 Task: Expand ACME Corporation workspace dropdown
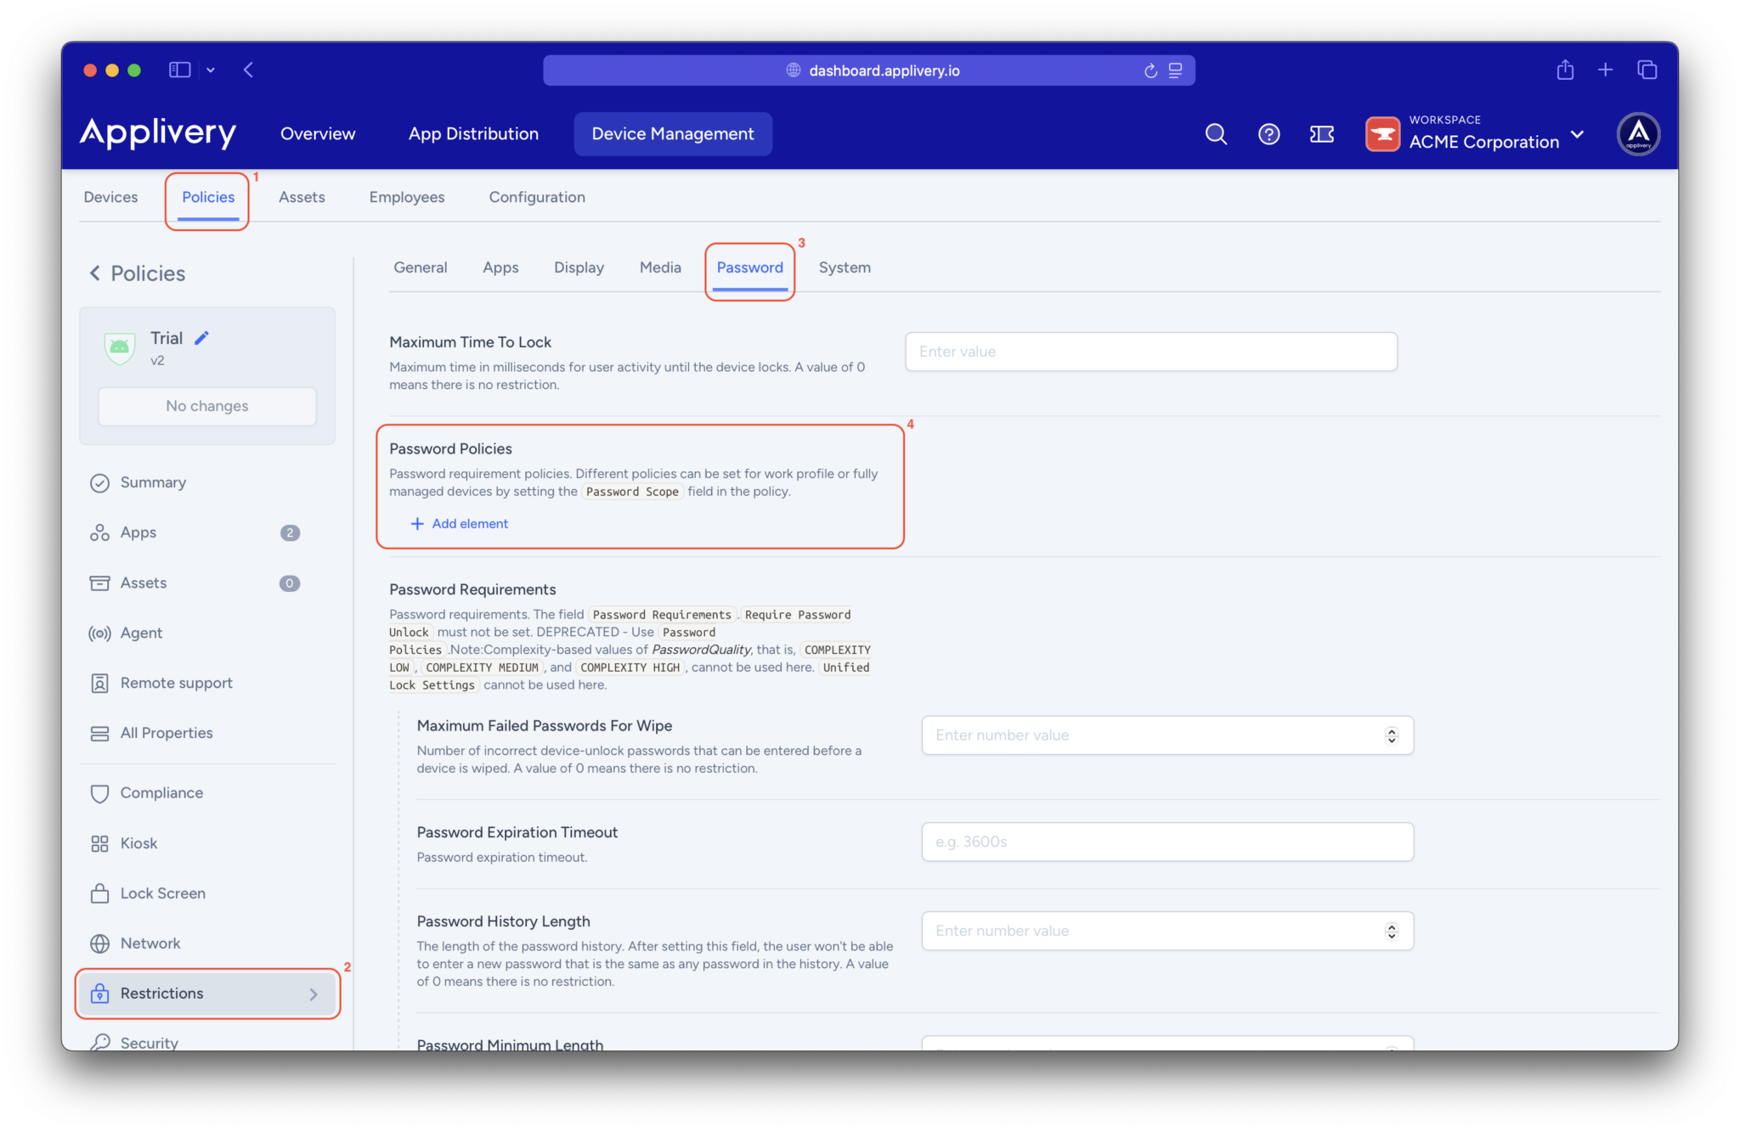coord(1577,134)
